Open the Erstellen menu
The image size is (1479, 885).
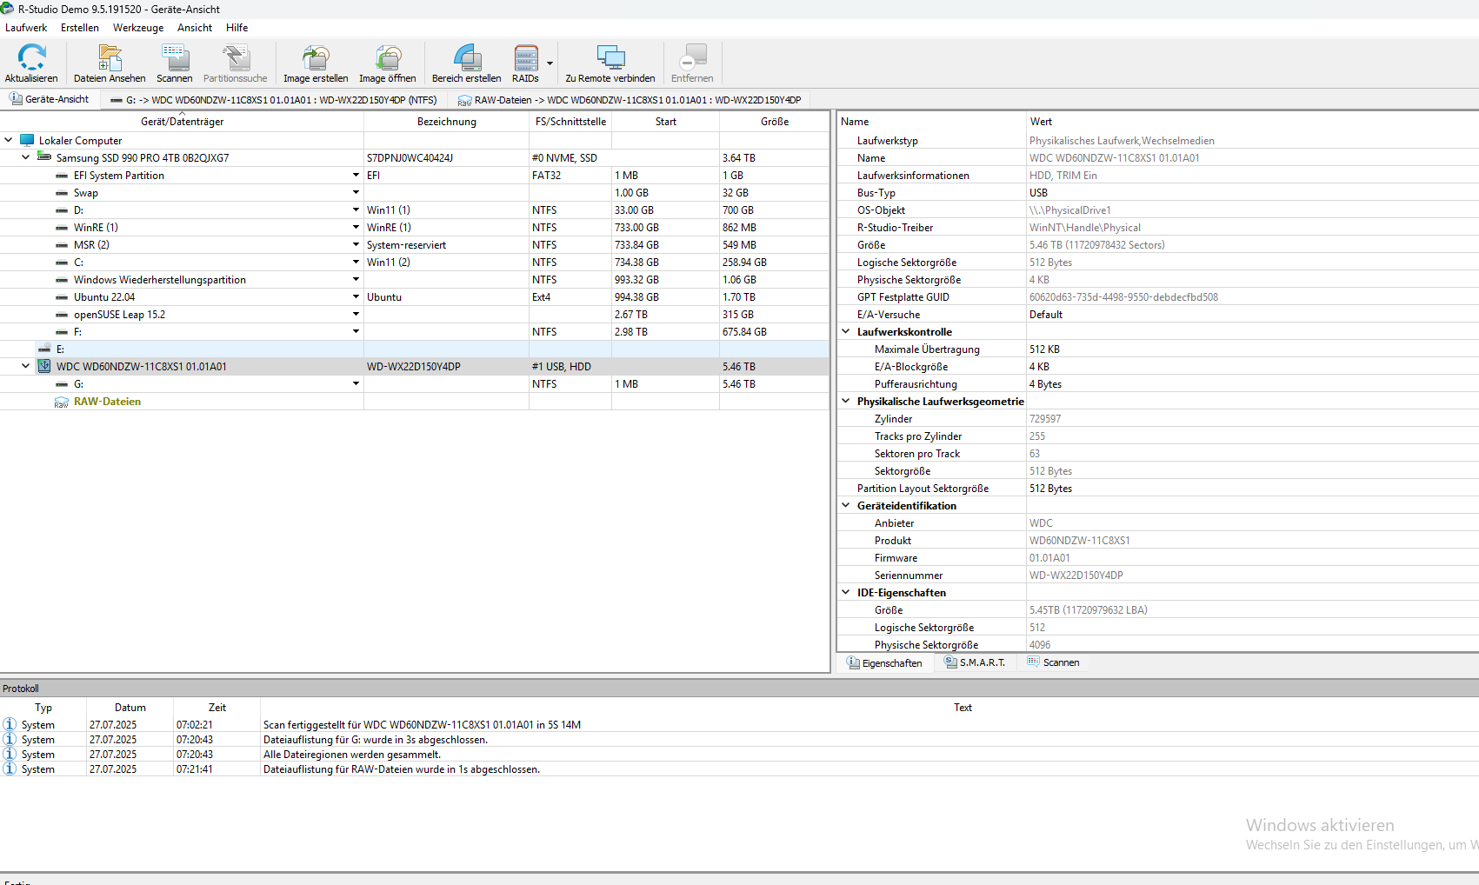(x=80, y=28)
